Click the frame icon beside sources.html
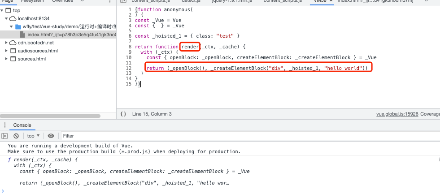This screenshot has height=194, width=440. pyautogui.click(x=13, y=59)
